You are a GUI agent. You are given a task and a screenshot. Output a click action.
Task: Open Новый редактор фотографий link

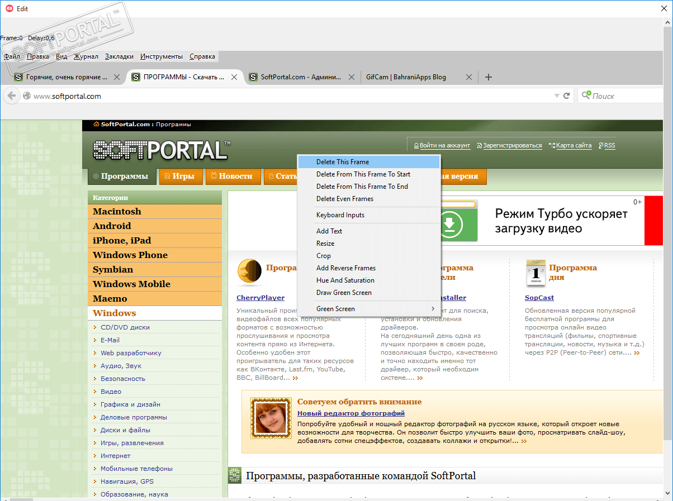pos(351,413)
